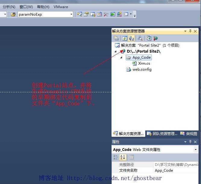Select the 完整路径 property row

point(155,164)
